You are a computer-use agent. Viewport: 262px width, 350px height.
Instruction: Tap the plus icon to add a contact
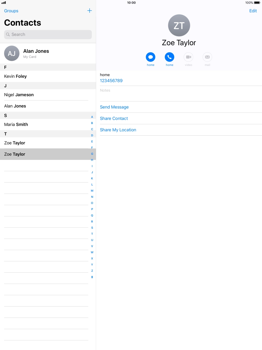click(x=89, y=11)
